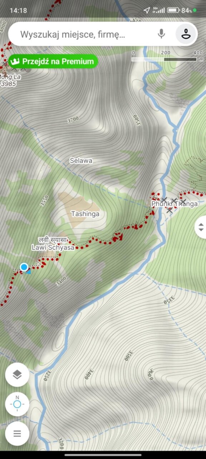Screen dimensions: 206x459
Task: Select the Tashinga place label
Action: click(85, 214)
